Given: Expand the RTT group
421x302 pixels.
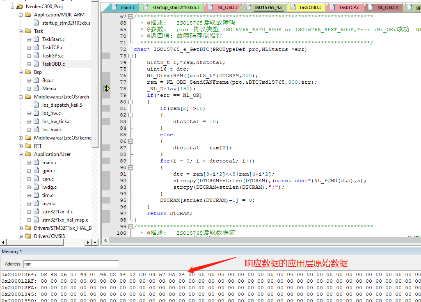Looking at the screenshot, I should point(21,146).
